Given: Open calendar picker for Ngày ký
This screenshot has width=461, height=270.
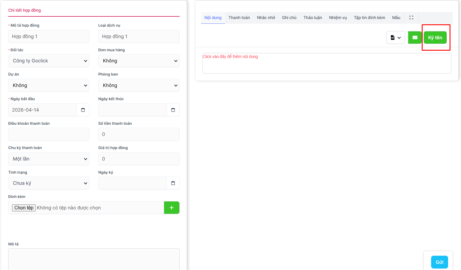Looking at the screenshot, I should [173, 183].
